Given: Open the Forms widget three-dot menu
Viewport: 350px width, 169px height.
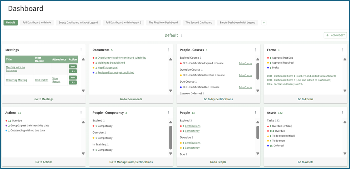Looking at the screenshot, I should [343, 50].
